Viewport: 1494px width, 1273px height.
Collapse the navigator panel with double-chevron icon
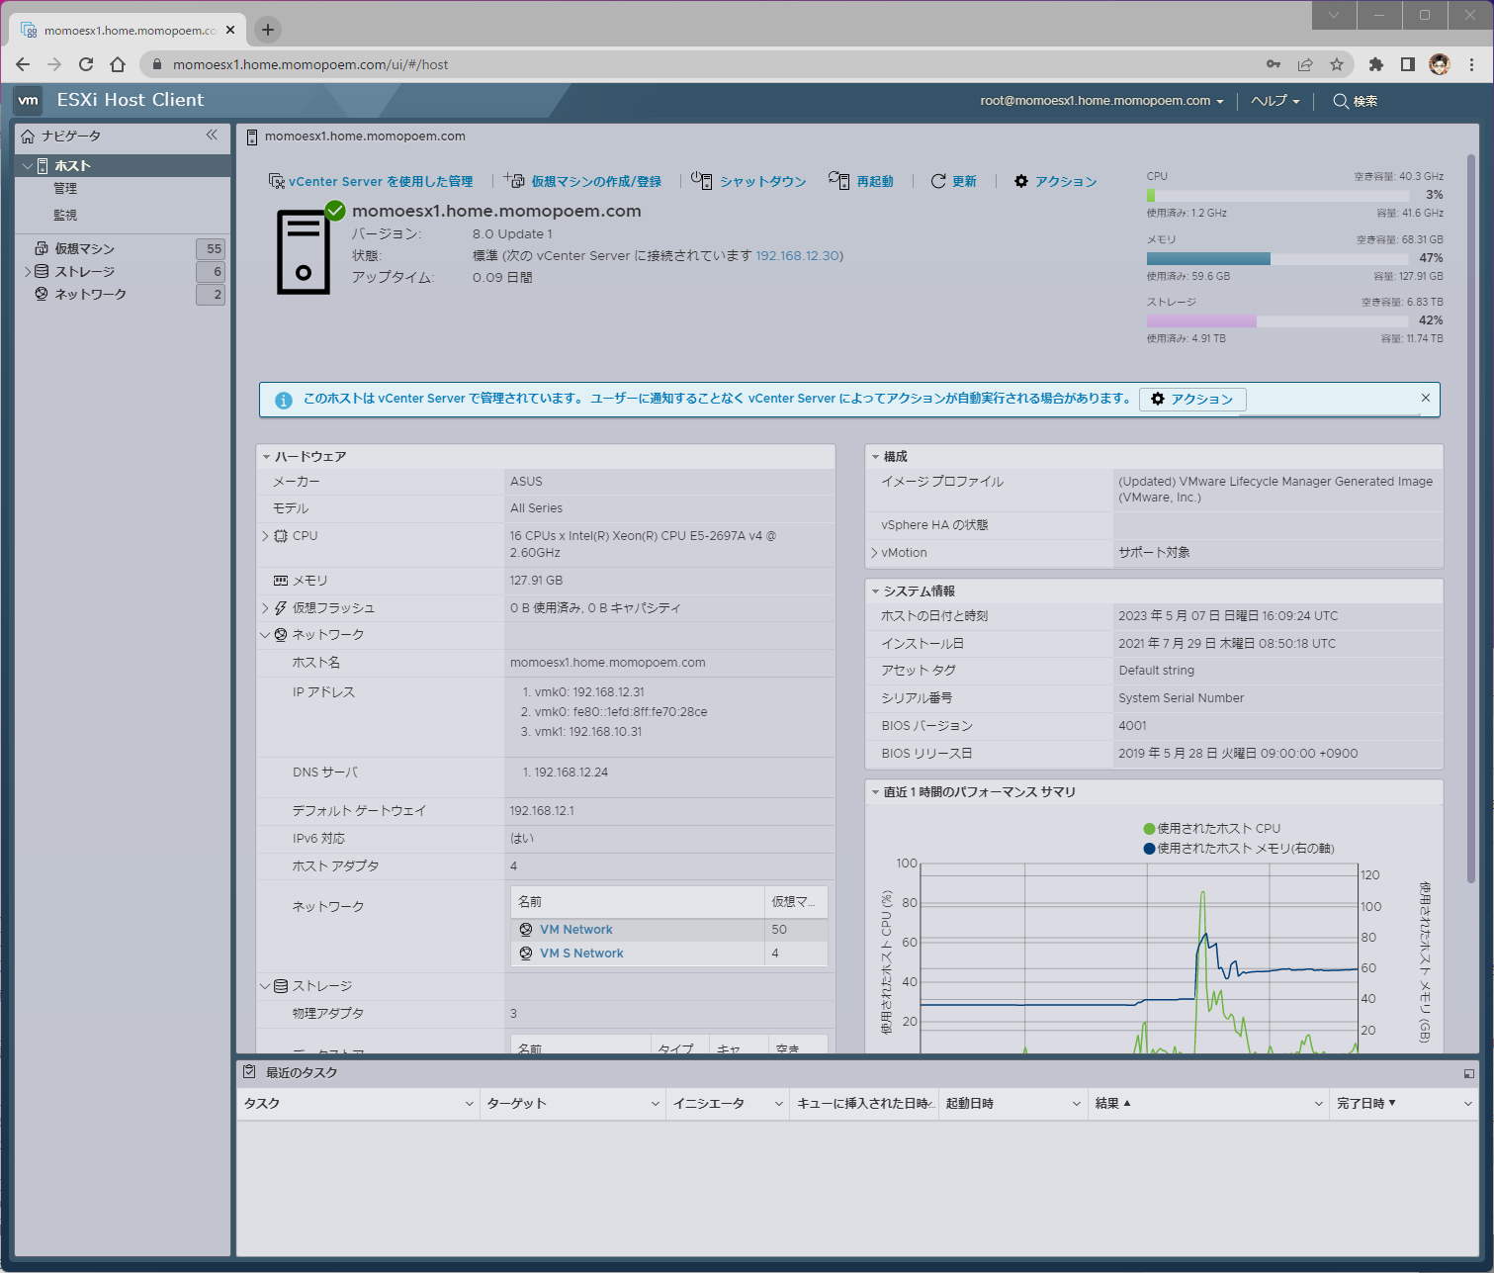pyautogui.click(x=212, y=135)
